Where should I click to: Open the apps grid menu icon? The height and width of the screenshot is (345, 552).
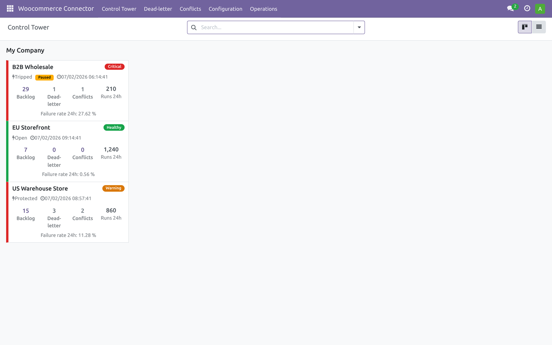[x=10, y=8]
